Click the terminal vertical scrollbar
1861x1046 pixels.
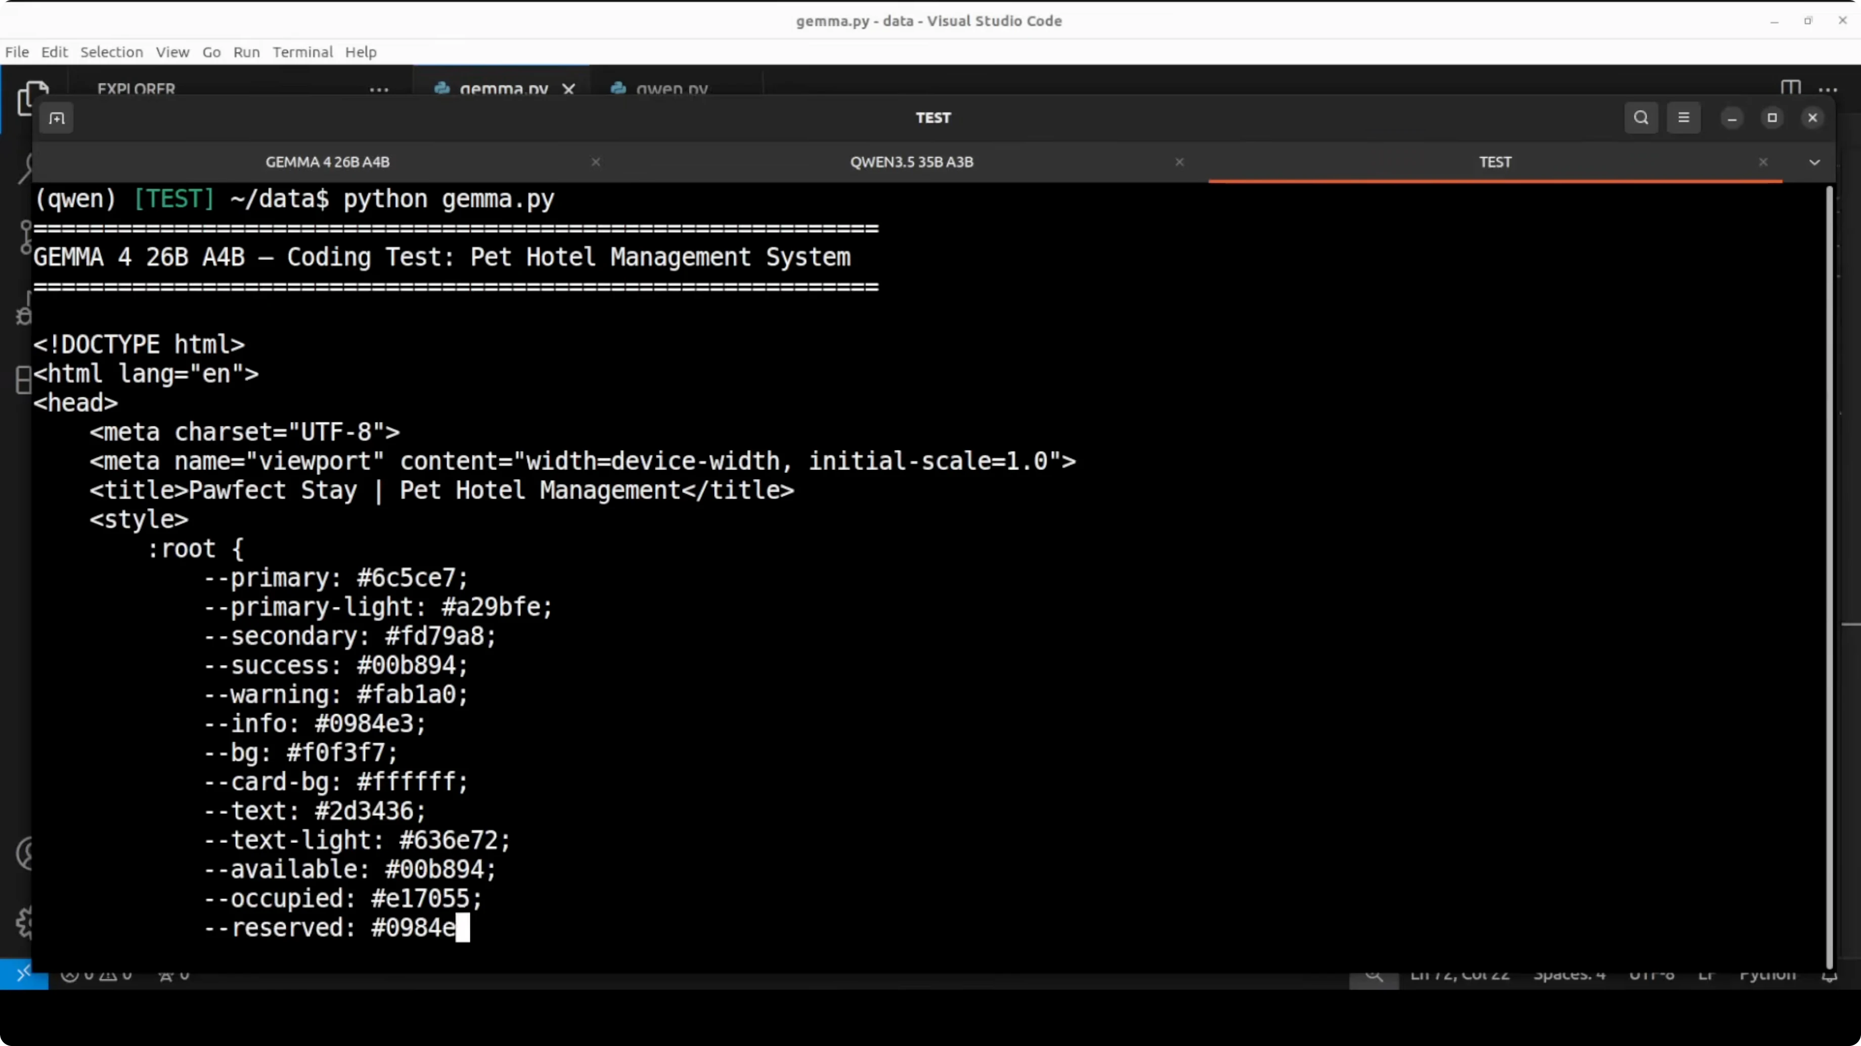[x=1829, y=578]
